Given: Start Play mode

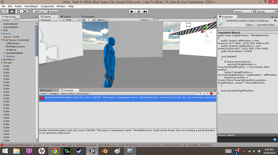Looking at the screenshot, I should click(132, 12).
